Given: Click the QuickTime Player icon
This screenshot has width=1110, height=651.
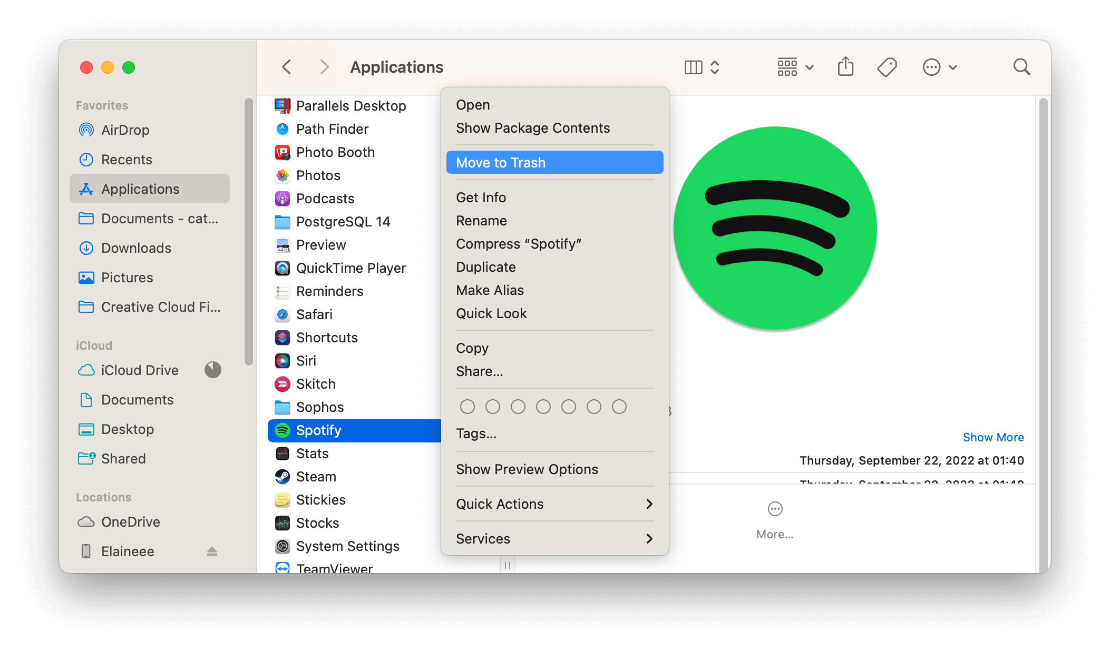Looking at the screenshot, I should pyautogui.click(x=283, y=268).
